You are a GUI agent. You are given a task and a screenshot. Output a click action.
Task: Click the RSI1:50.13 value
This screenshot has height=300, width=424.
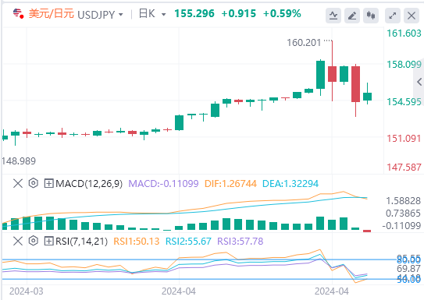click(x=137, y=242)
